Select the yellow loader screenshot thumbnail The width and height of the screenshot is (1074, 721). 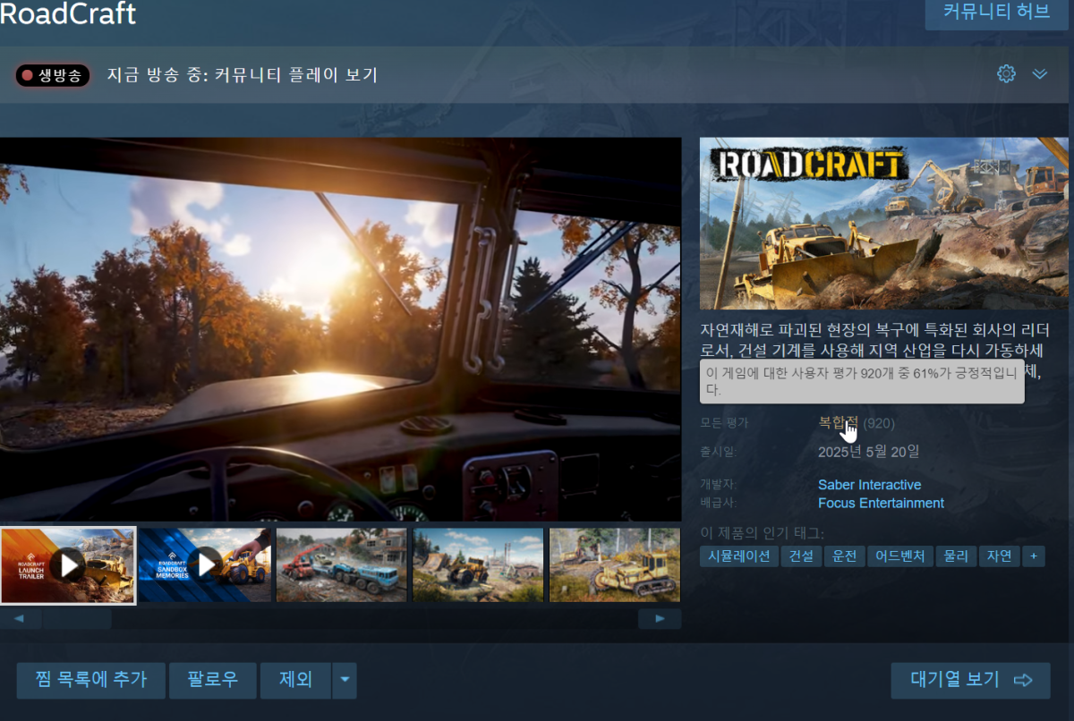coord(478,565)
